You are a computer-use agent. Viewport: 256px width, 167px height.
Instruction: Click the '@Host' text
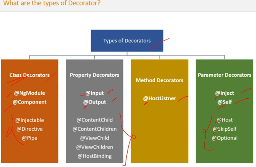point(224,120)
